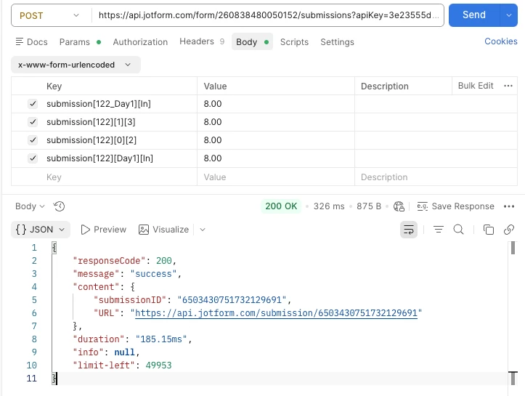The height and width of the screenshot is (396, 525).
Task: Open the x-www-form-urlencoded body type dropdown
Action: [x=76, y=65]
